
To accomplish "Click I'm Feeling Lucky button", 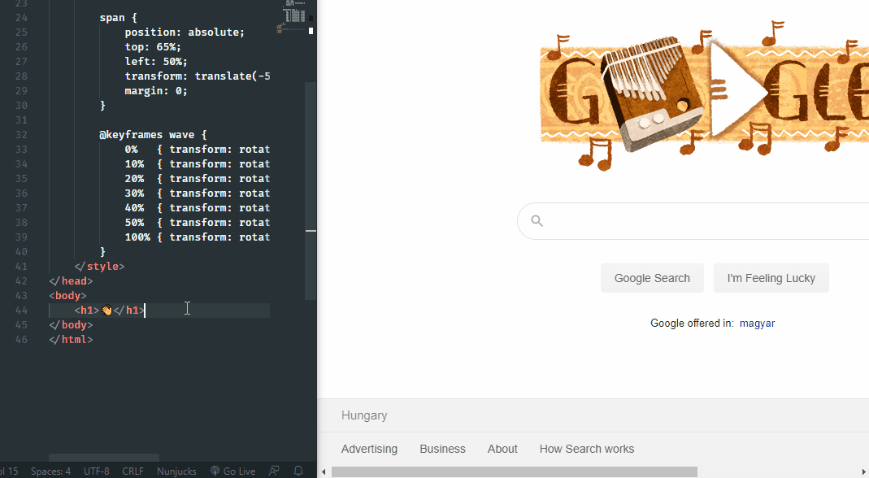I will pos(771,278).
